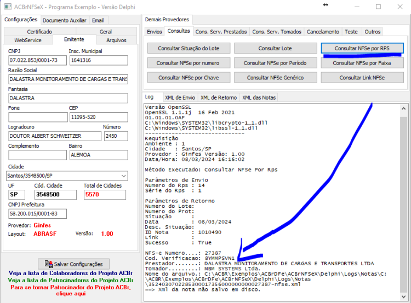Click the 'ID Nota : 1010490' log line
Screen dimensions: 411x303
pyautogui.click(x=183, y=232)
